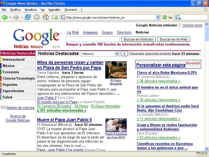Click the Plaza de San Pedro candle photo
This screenshot has width=209, height=157.
(x=116, y=70)
